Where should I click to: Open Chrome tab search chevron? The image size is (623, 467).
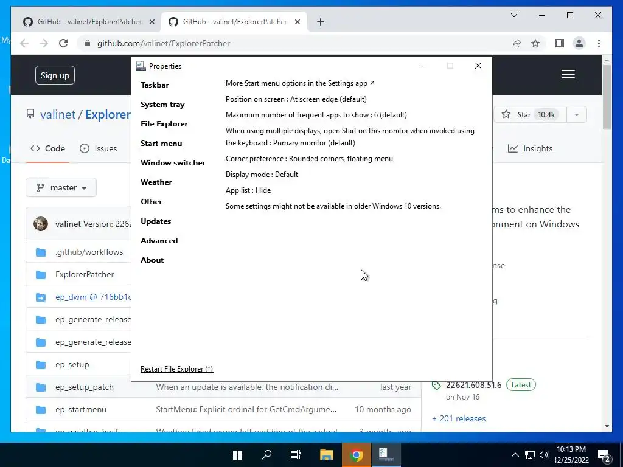[514, 15]
